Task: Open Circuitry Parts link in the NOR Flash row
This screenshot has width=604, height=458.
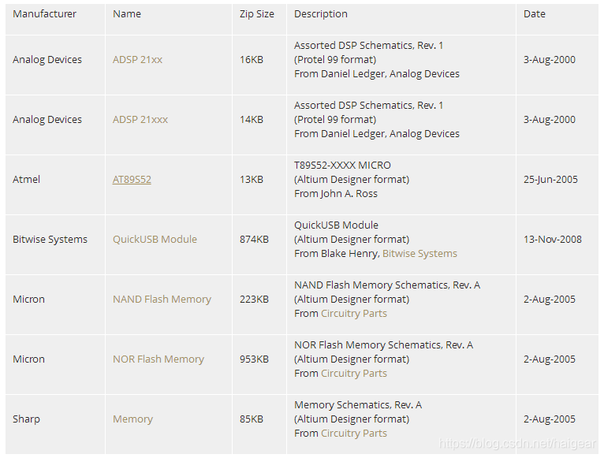Action: [353, 374]
